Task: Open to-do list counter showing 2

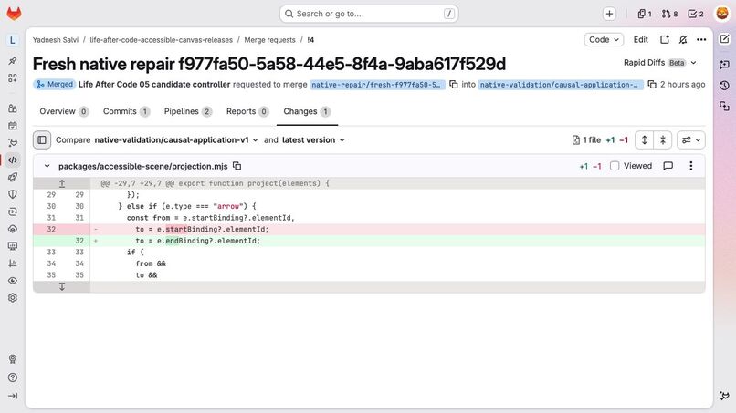Action: pyautogui.click(x=696, y=14)
